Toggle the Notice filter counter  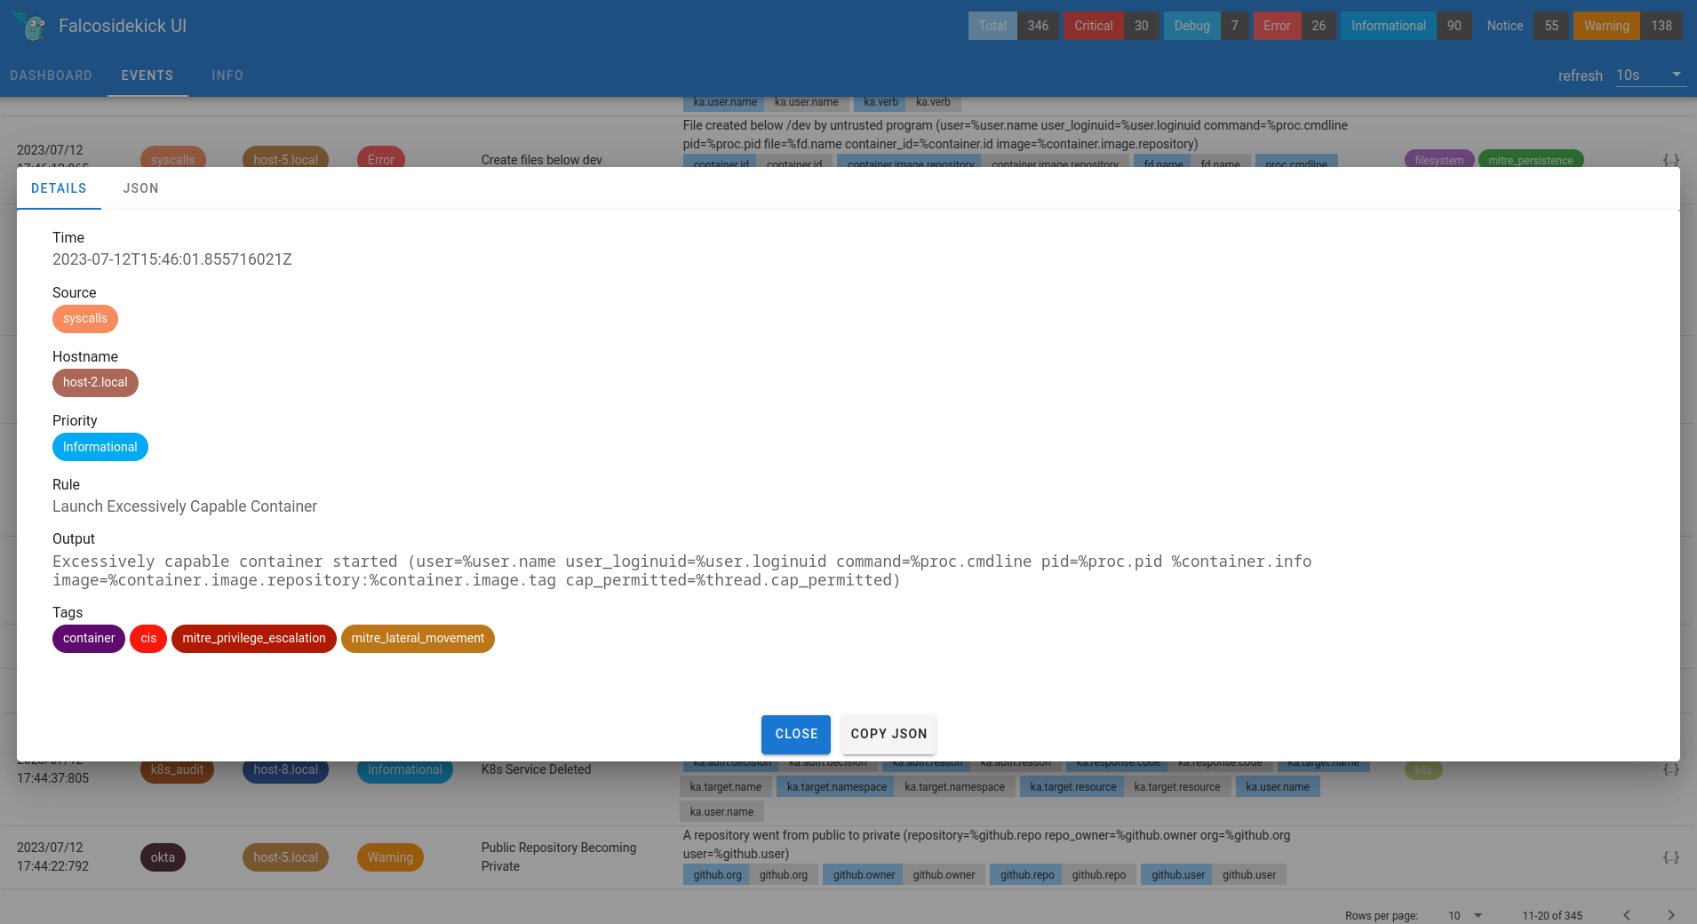coord(1503,26)
